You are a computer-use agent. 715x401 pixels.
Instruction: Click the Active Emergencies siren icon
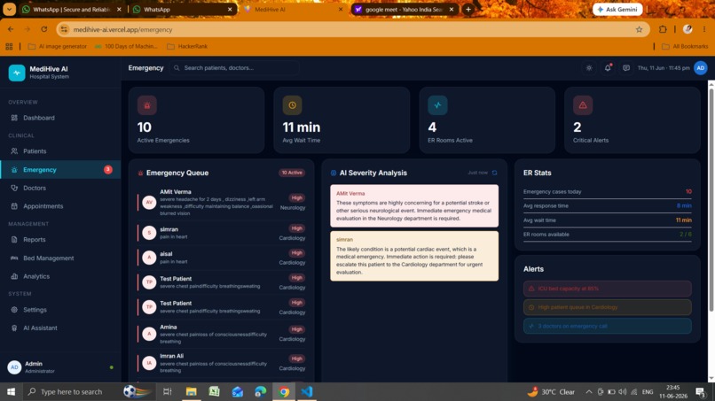(x=147, y=105)
